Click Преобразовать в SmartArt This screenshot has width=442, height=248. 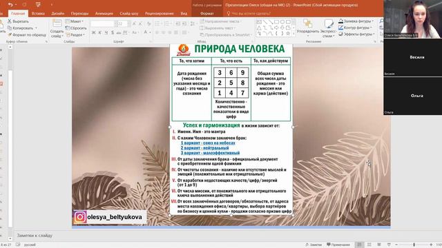point(226,35)
